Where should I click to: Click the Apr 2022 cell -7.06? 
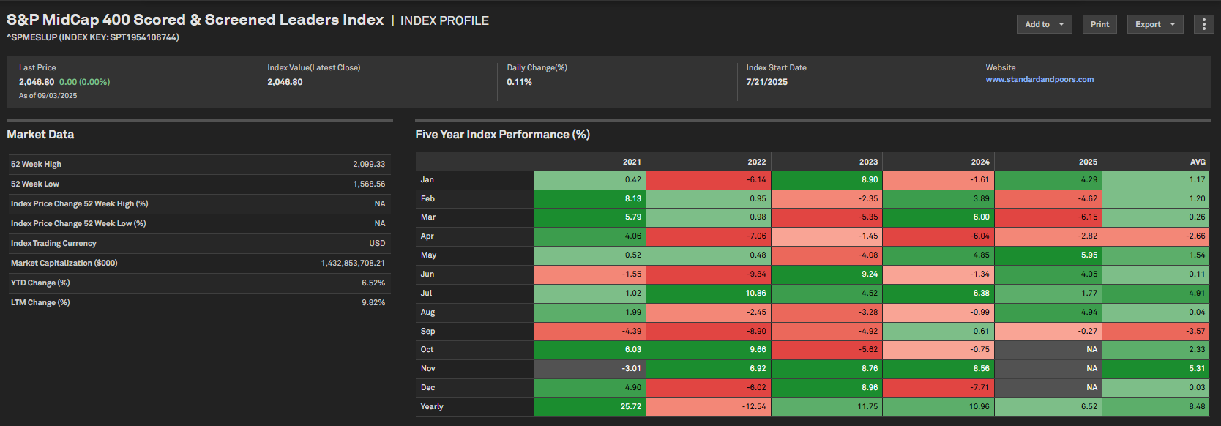(x=709, y=236)
